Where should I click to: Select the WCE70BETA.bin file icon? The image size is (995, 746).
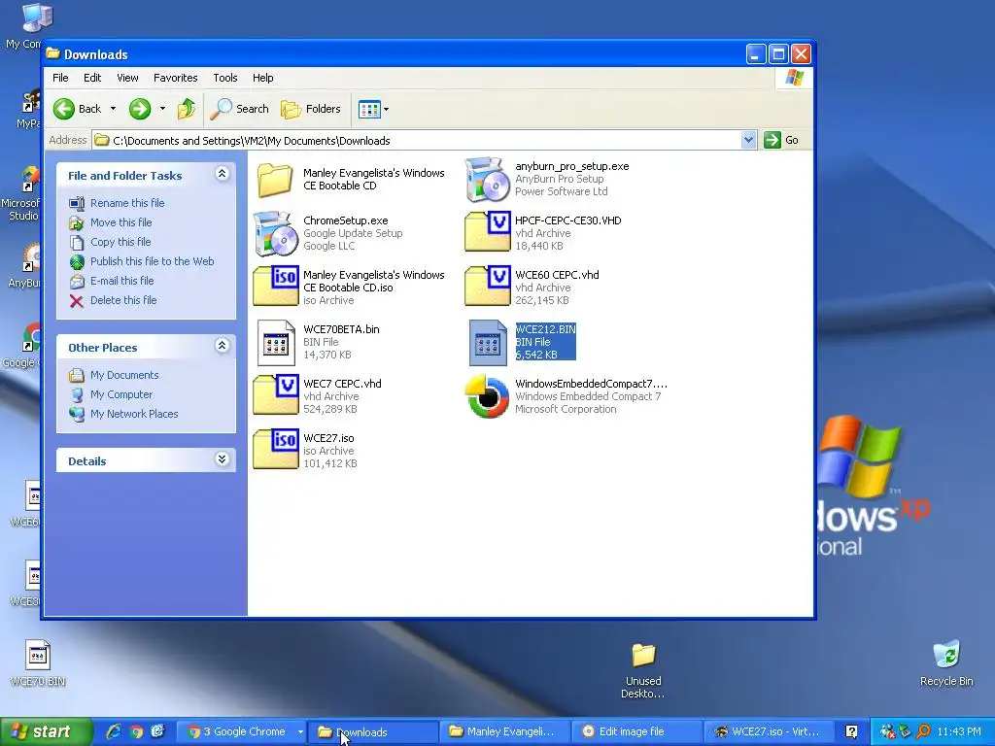coord(276,343)
